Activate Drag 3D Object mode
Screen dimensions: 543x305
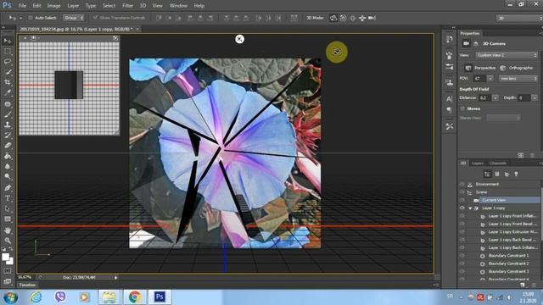(x=353, y=18)
